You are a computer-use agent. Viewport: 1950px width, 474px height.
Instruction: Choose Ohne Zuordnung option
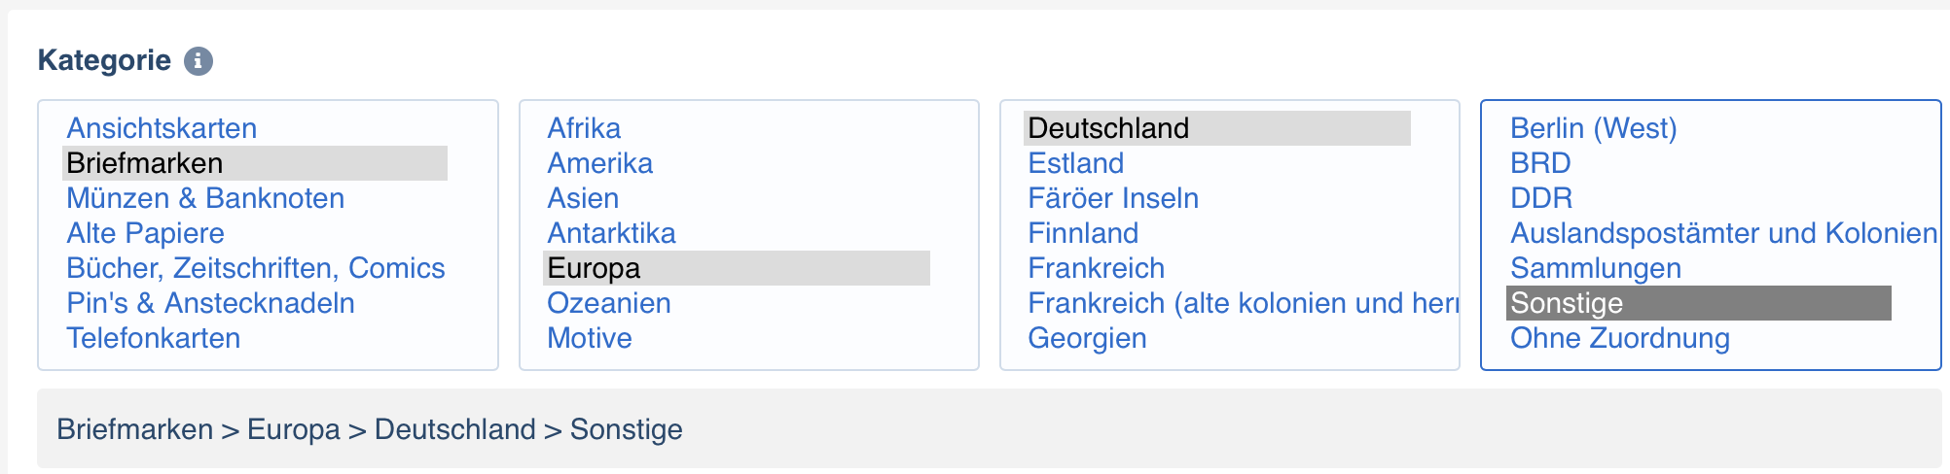point(1620,338)
